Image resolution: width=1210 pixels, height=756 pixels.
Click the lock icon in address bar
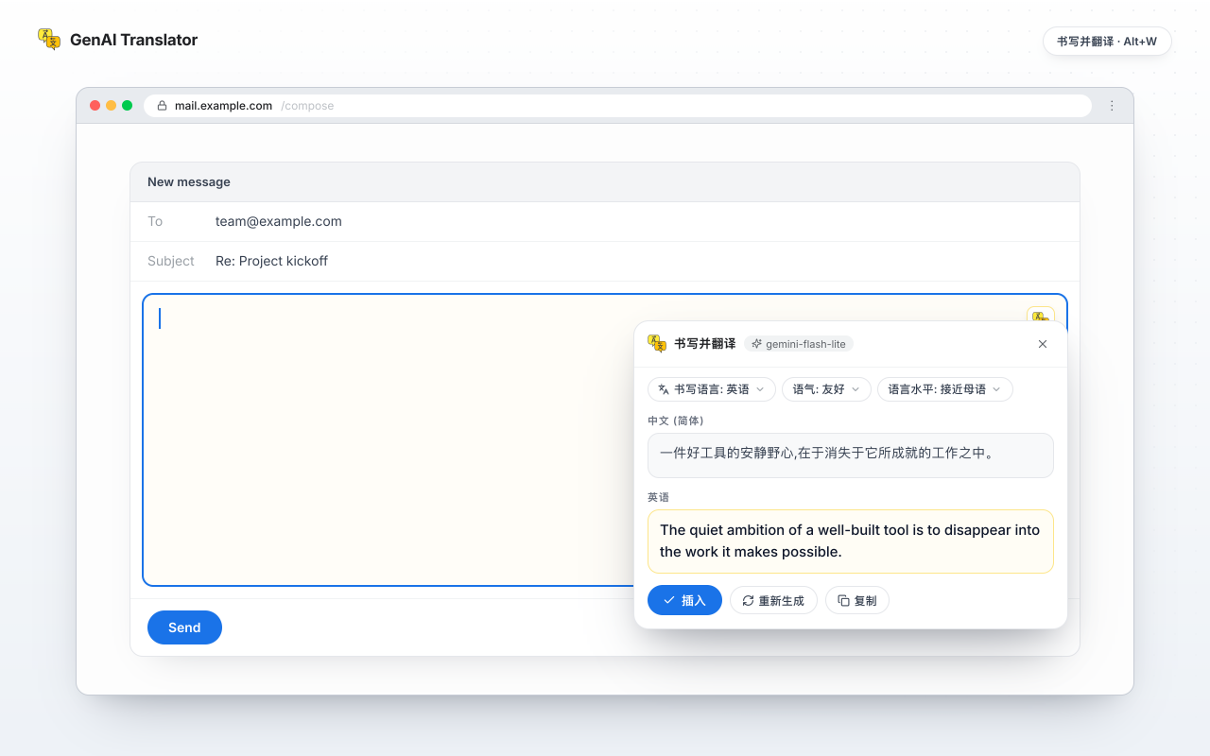pyautogui.click(x=162, y=106)
